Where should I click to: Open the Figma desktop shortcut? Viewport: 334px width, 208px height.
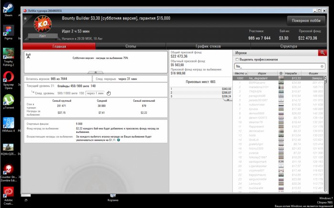tap(8, 31)
